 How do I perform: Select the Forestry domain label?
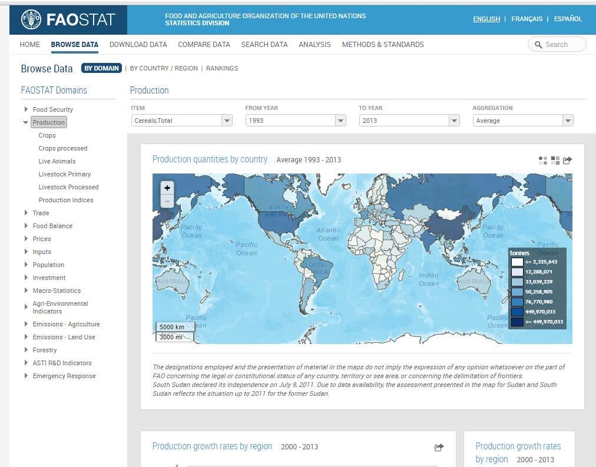point(45,350)
